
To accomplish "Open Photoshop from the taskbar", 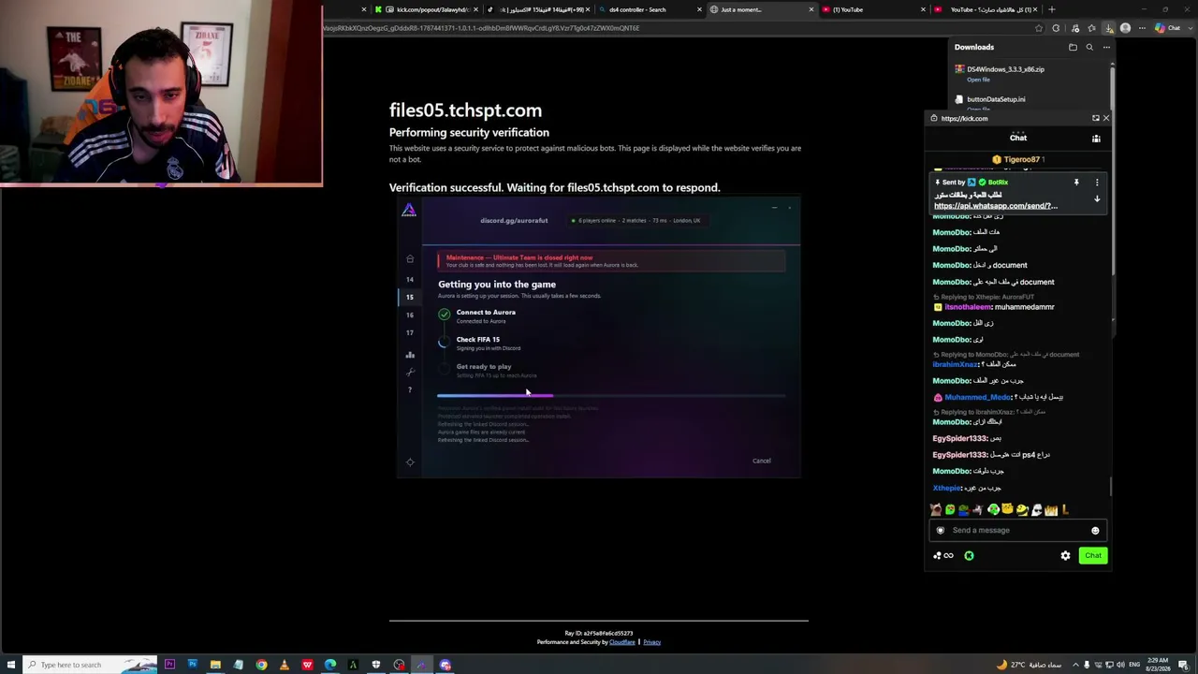I will pyautogui.click(x=193, y=665).
